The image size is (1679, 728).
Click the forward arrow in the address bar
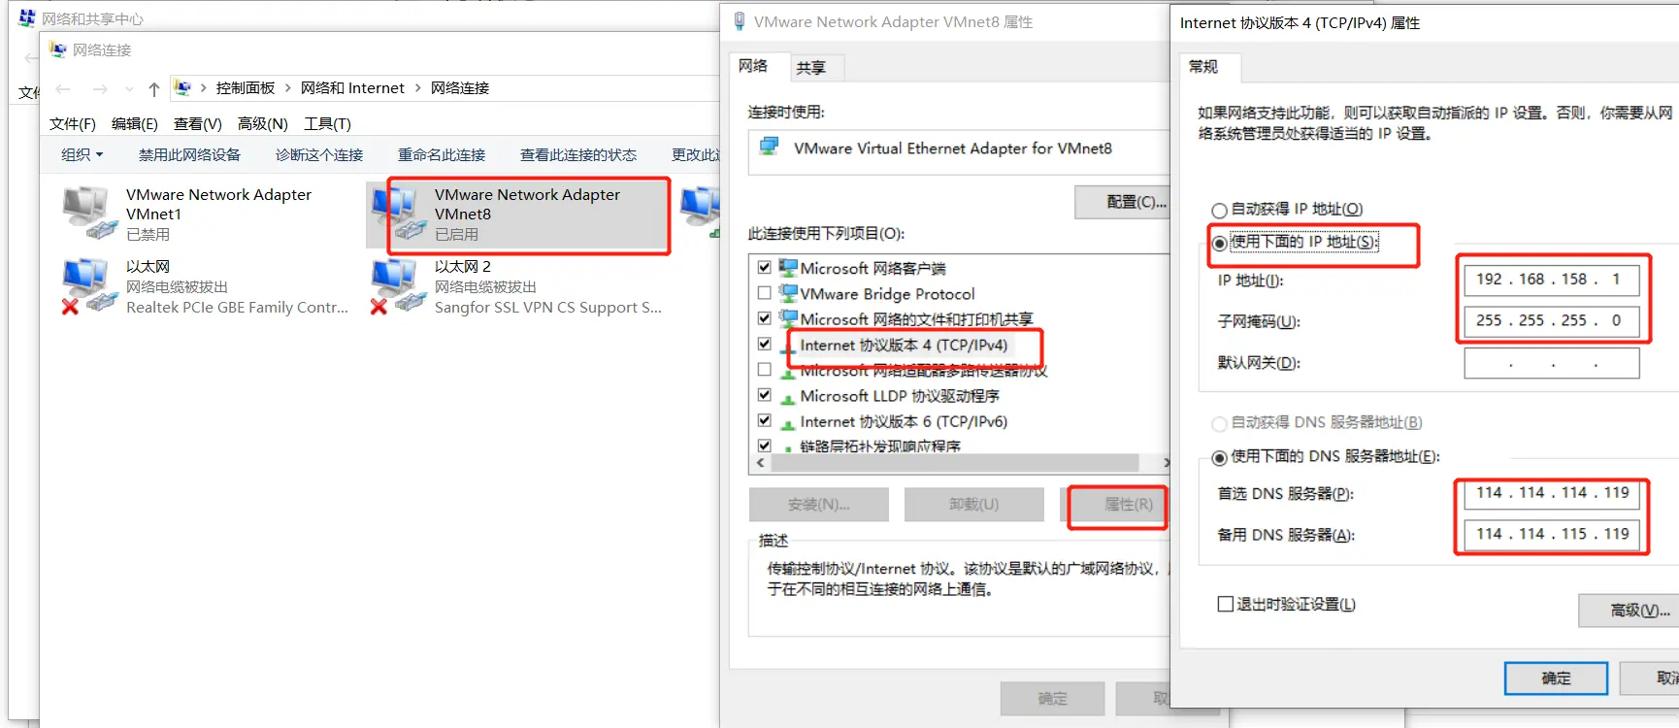pos(100,89)
